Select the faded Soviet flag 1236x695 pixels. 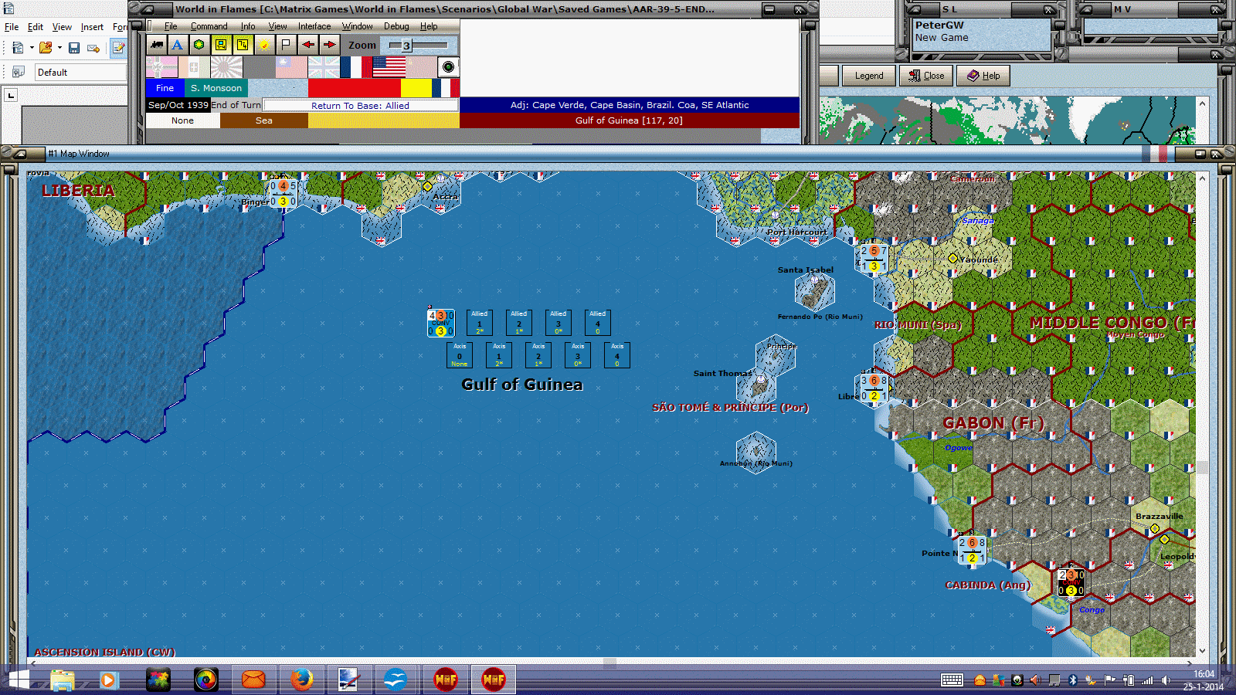421,67
